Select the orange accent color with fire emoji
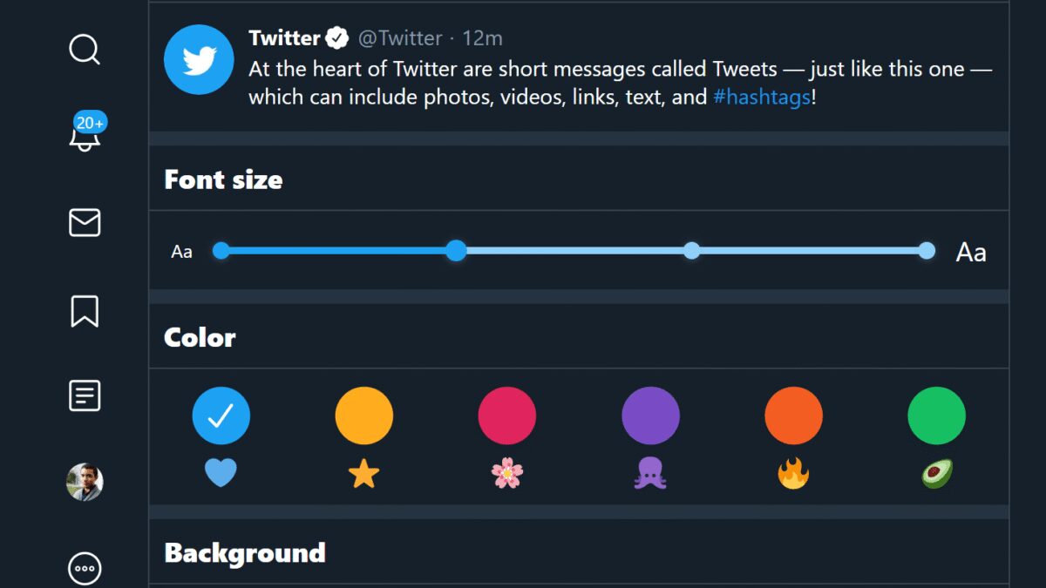Screen dimensions: 1046x588 (793, 416)
